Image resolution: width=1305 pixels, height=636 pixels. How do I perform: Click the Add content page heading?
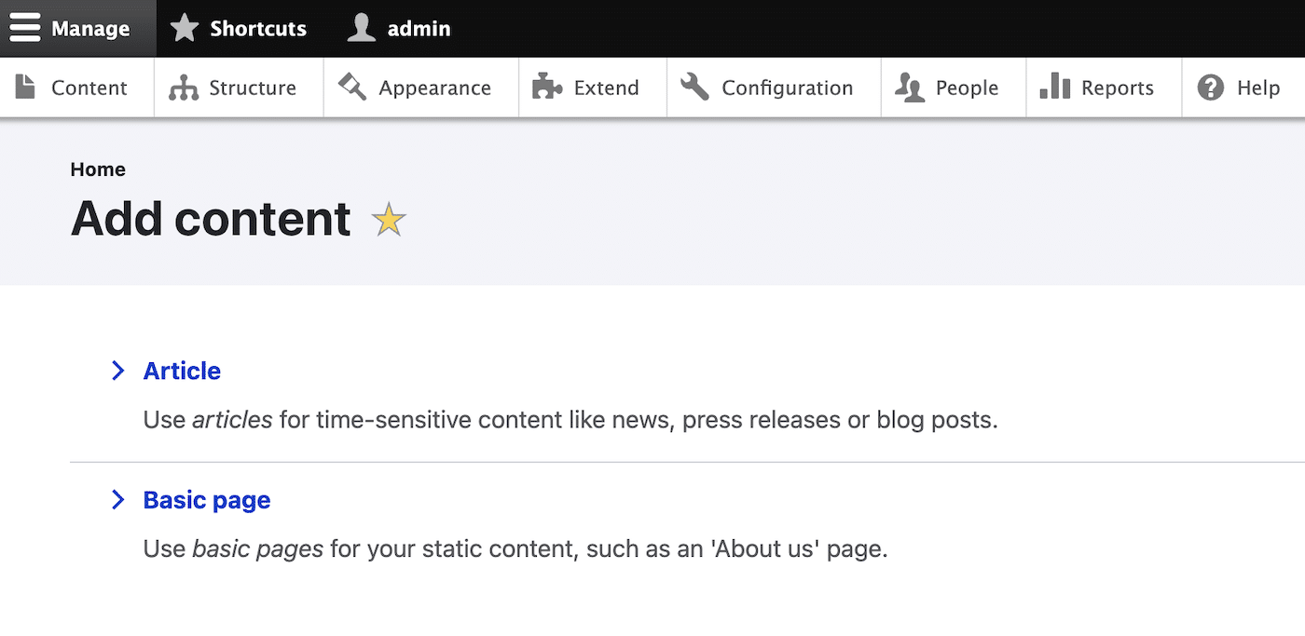210,220
